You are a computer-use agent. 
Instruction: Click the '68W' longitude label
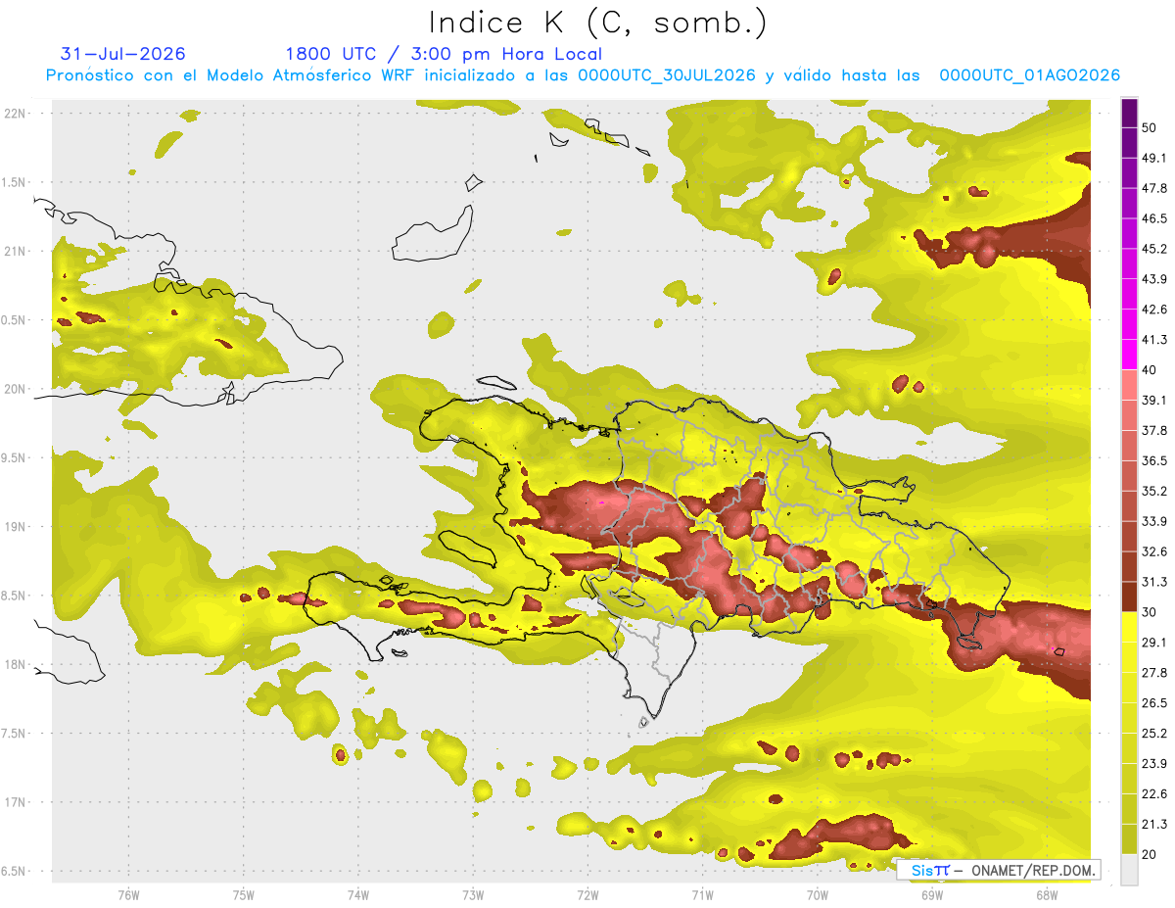coord(1047,894)
